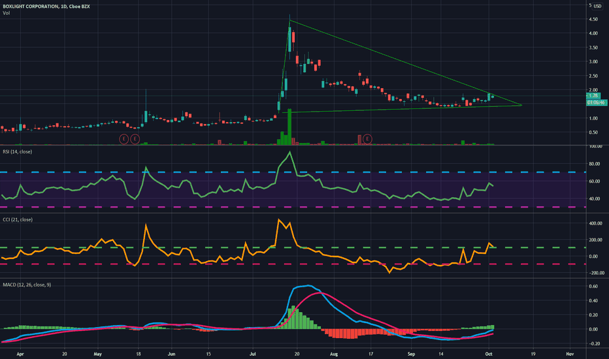Viewport: 609px width, 359px height.
Task: Click the 1.00 price axis label
Action: [593, 118]
